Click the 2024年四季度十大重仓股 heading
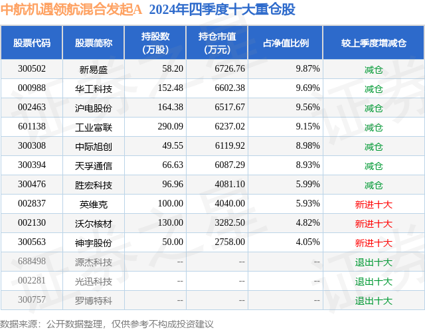The width and height of the screenshot is (425, 330). pos(222,10)
